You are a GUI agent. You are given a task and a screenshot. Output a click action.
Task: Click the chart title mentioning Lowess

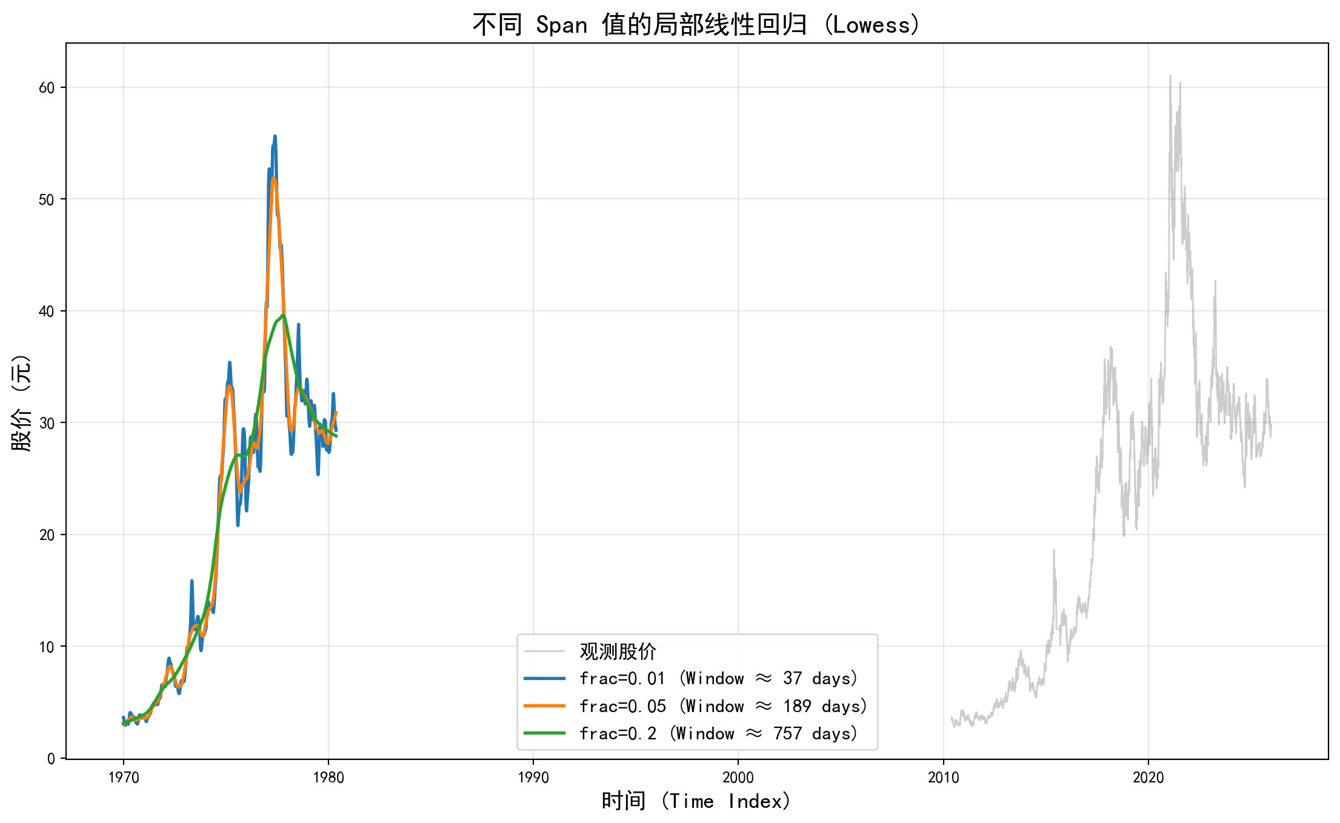[x=697, y=25]
